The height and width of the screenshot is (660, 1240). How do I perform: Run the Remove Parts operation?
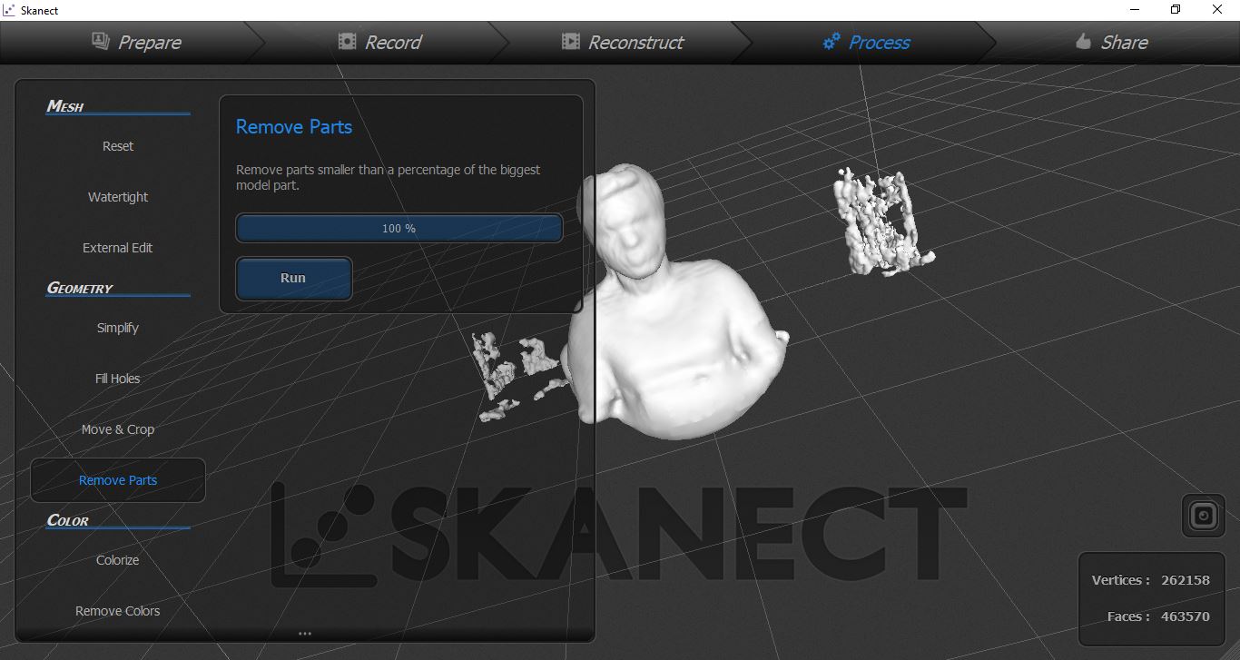[294, 278]
